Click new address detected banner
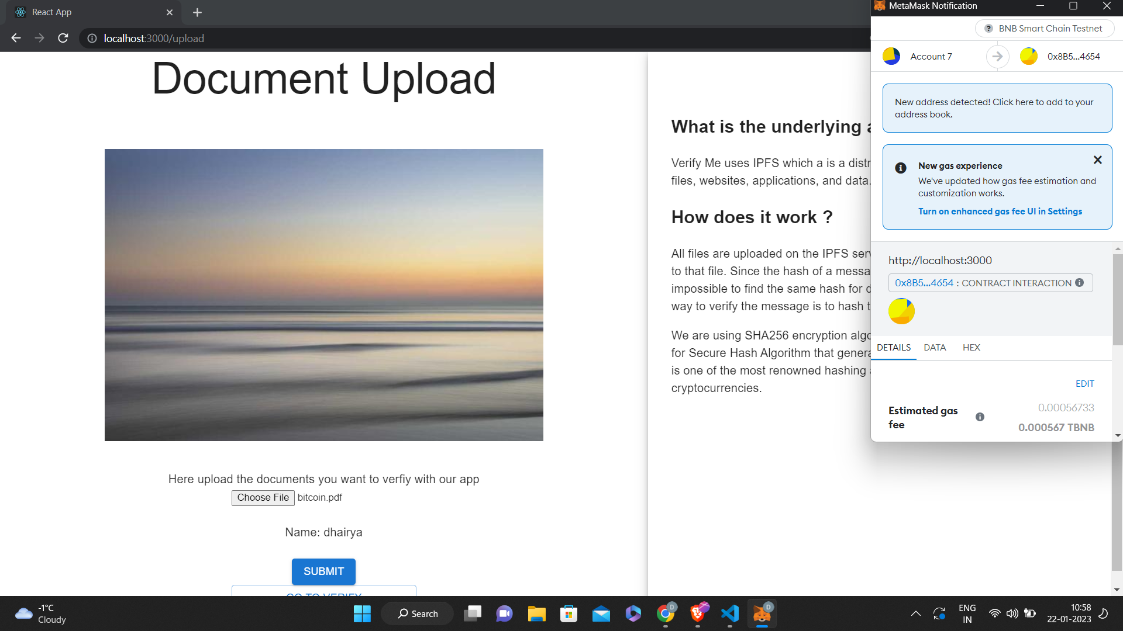 (997, 108)
